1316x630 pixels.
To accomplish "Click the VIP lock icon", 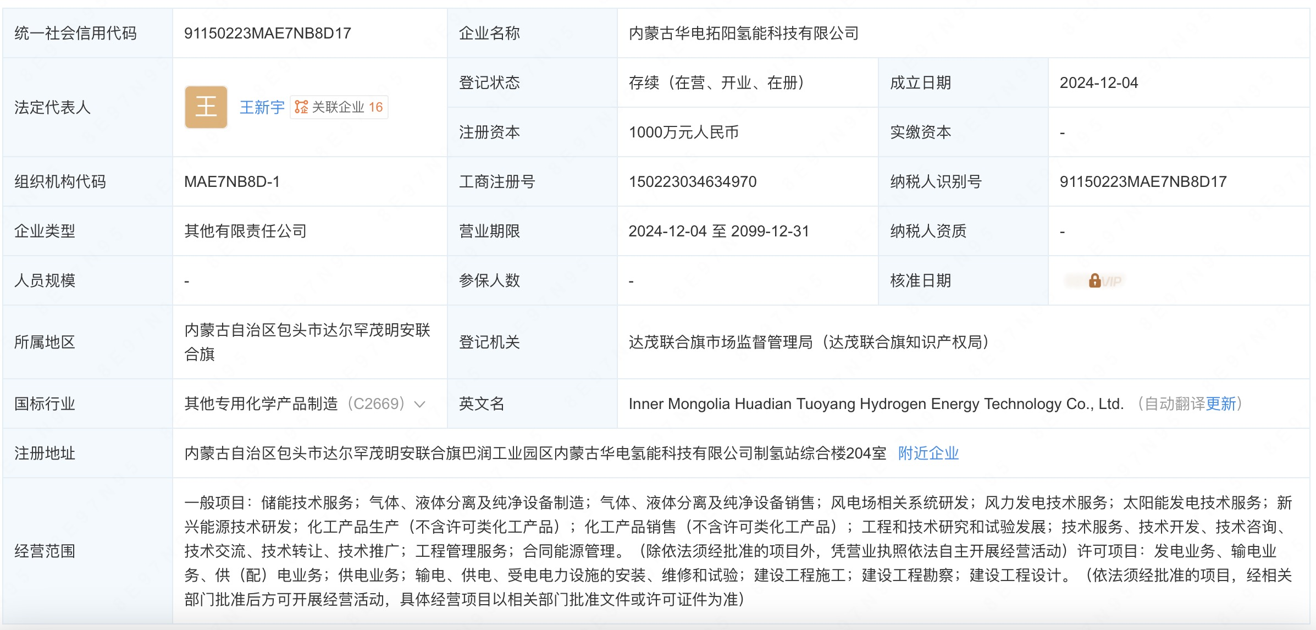I will [1094, 281].
